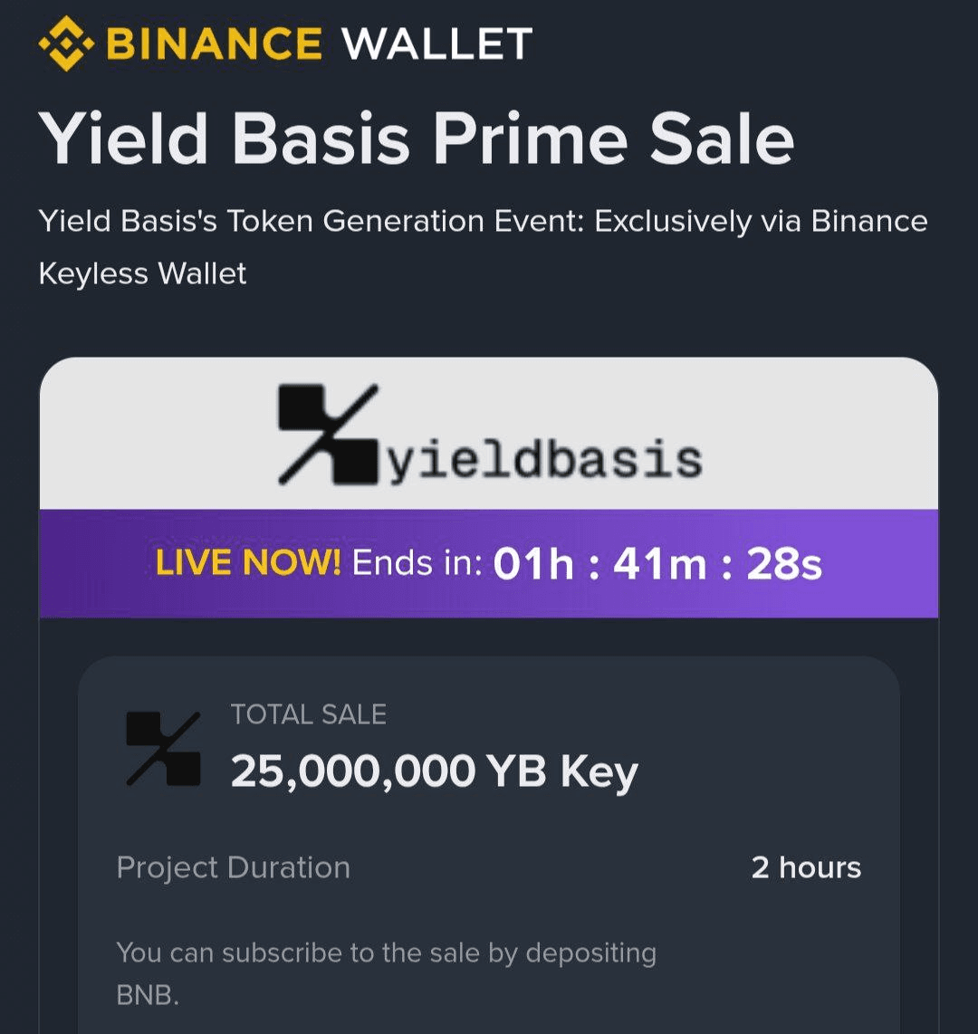Click the TOTAL SALE label

309,715
